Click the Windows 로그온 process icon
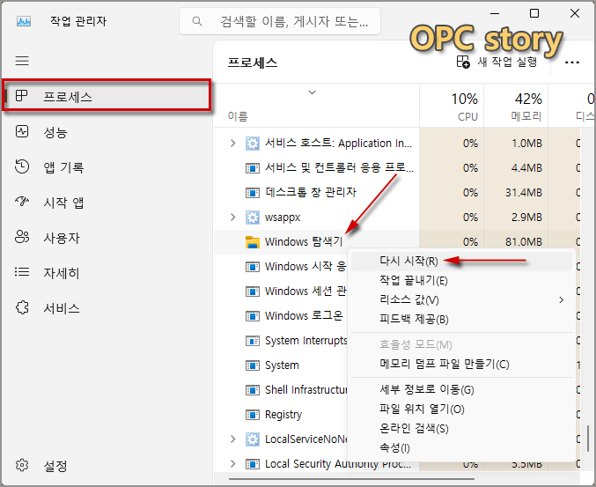Screen dimensions: 596x487 [253, 316]
